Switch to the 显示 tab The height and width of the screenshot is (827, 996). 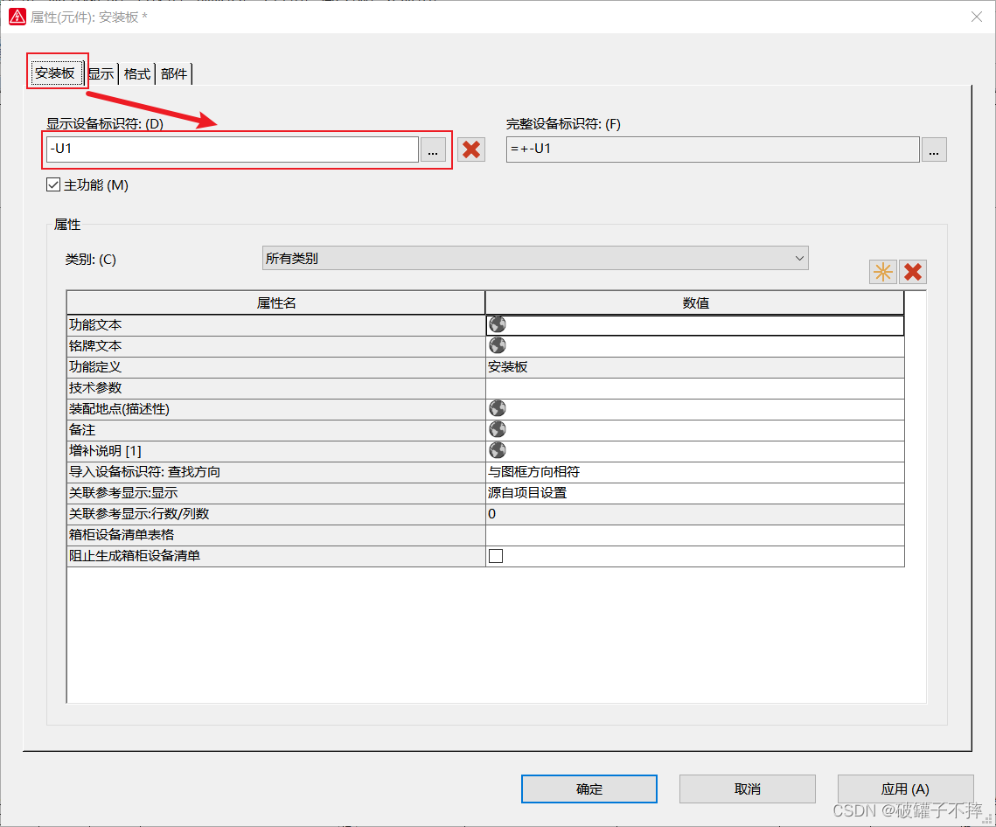click(x=101, y=74)
